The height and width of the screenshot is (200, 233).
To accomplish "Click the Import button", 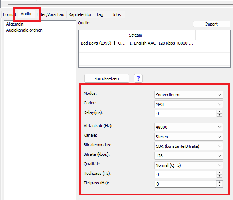I will pyautogui.click(x=211, y=24).
